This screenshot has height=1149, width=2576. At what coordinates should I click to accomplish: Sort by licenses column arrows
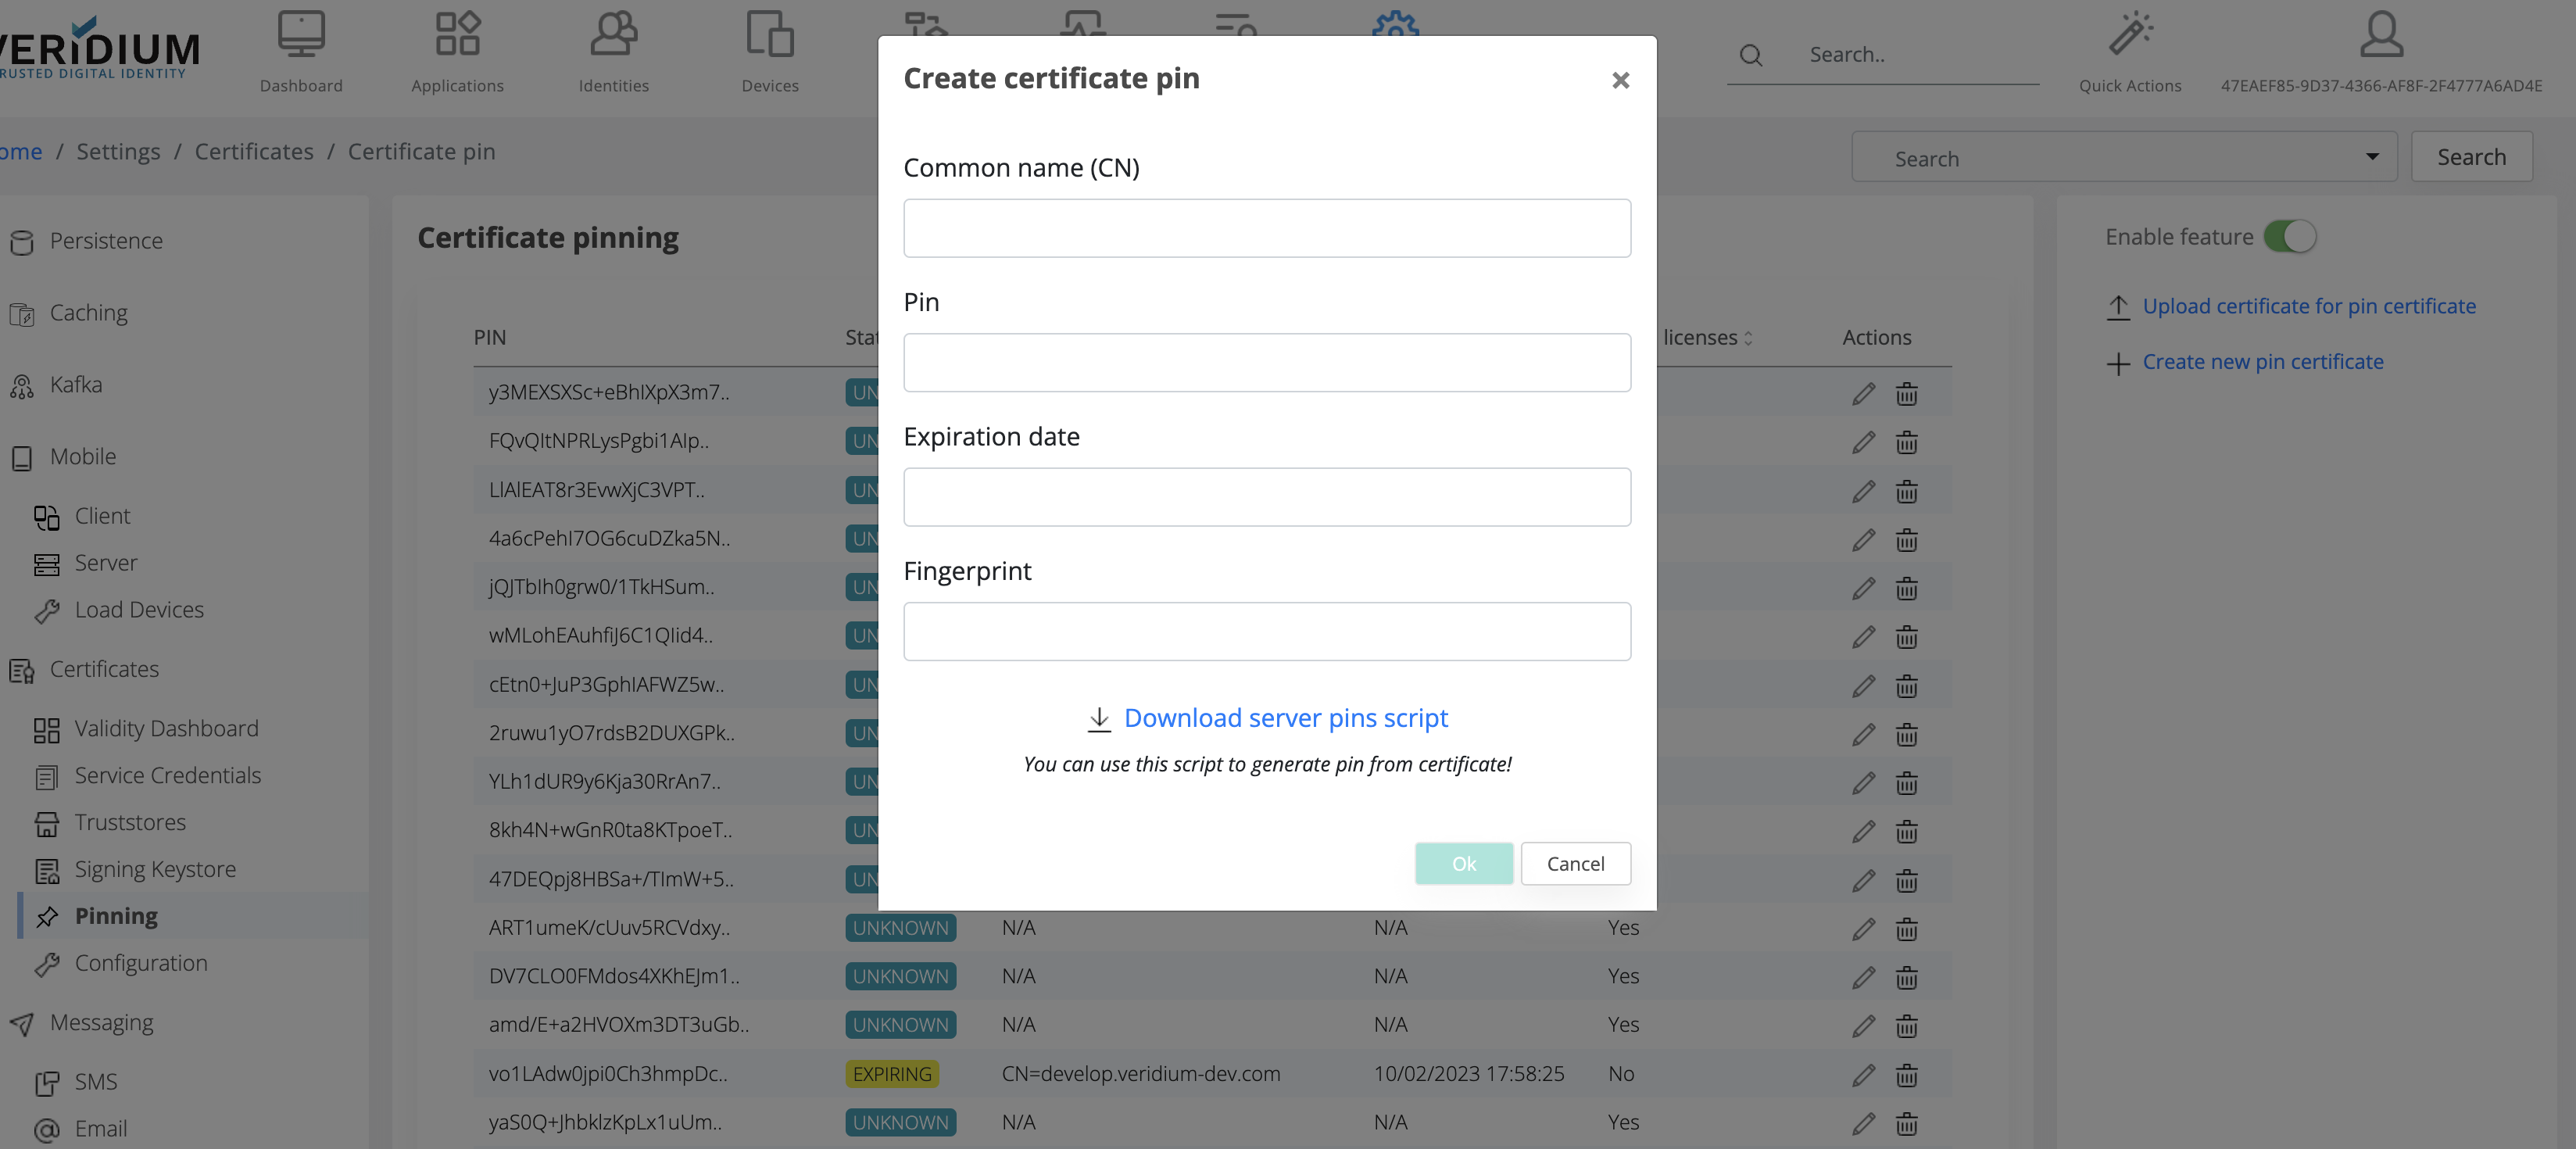tap(1748, 339)
